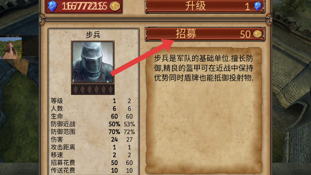
Task: Click the 生命 health stat row
Action: [93, 116]
